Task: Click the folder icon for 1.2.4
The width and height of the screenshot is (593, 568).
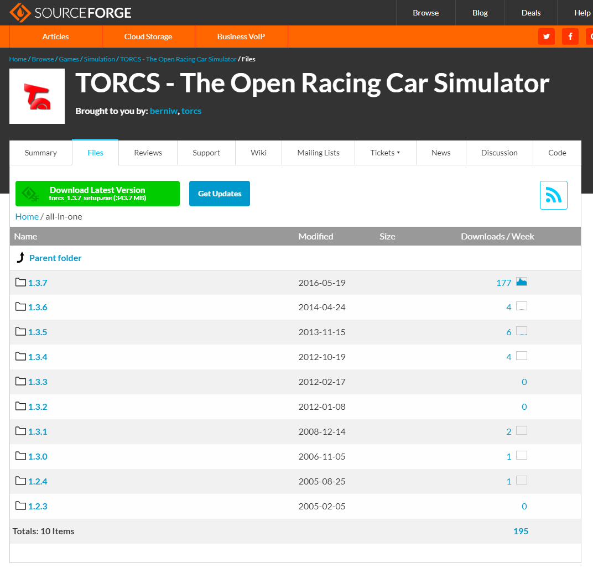Action: coord(21,481)
